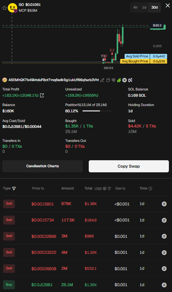This screenshot has width=172, height=292.
Task: Open explorer for $1.38K sell transaction
Action: click(x=164, y=204)
